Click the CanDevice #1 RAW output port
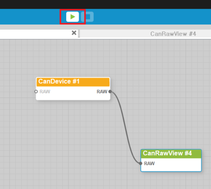 click(x=110, y=92)
